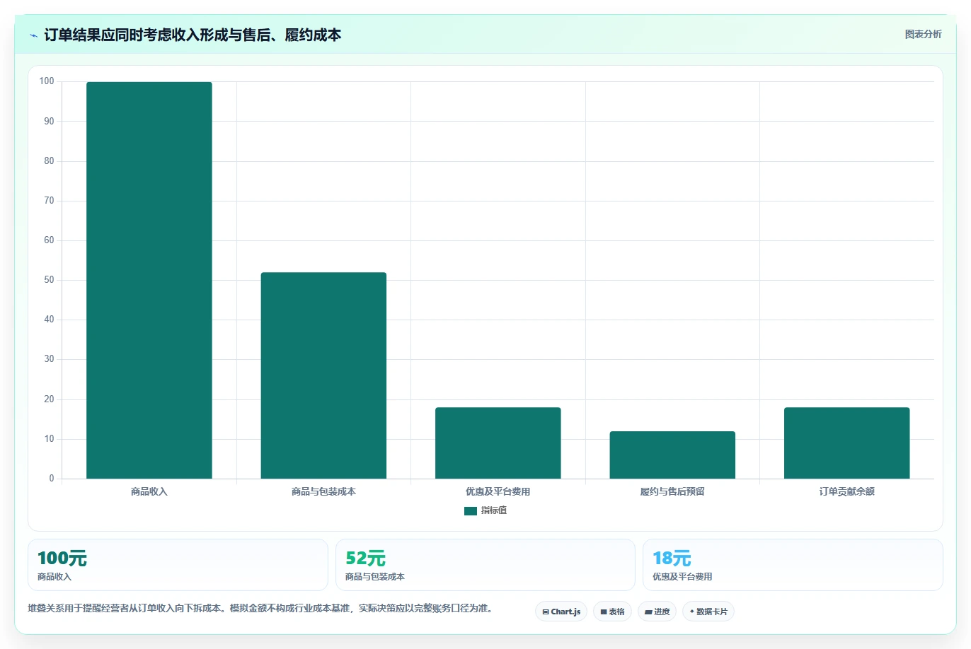The width and height of the screenshot is (971, 649).
Task: Click the 履约与售后预留 x-axis label
Action: (672, 491)
